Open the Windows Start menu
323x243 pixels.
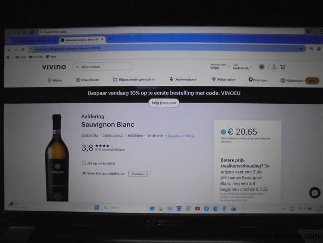97,207
